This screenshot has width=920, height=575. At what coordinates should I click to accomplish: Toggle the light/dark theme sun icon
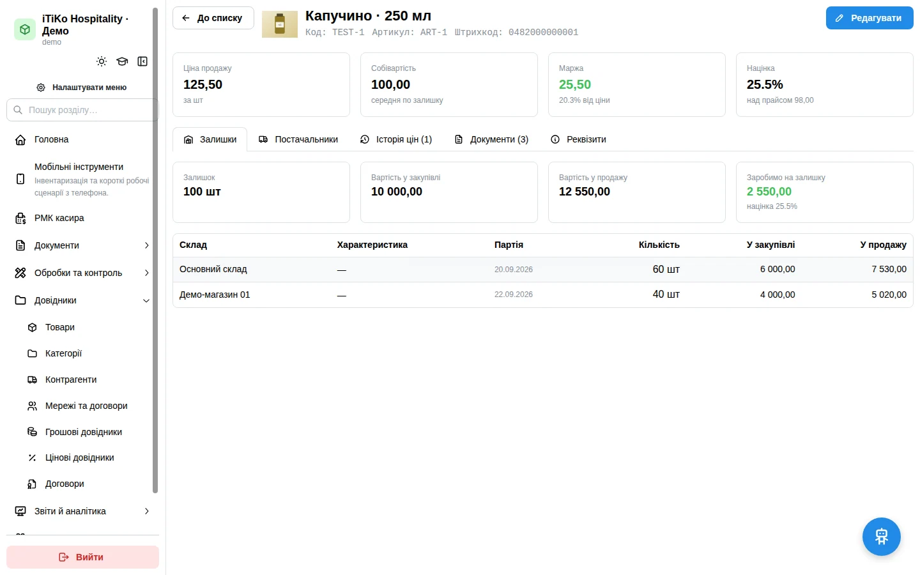pos(102,61)
